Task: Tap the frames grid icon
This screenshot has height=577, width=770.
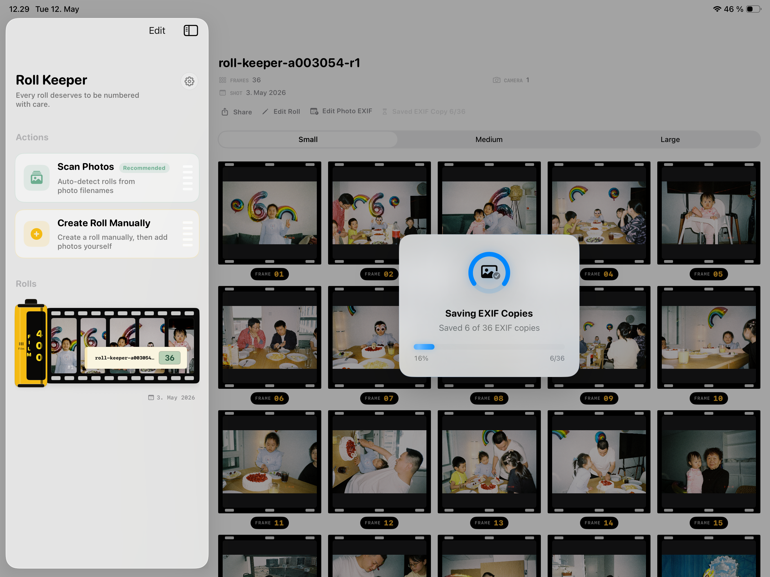Action: (x=223, y=80)
